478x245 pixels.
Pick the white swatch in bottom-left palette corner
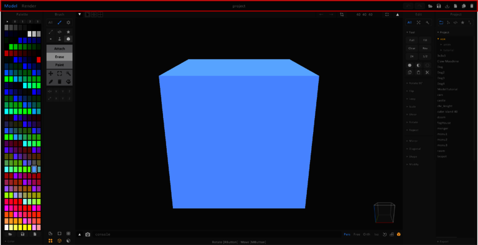click(x=6, y=228)
